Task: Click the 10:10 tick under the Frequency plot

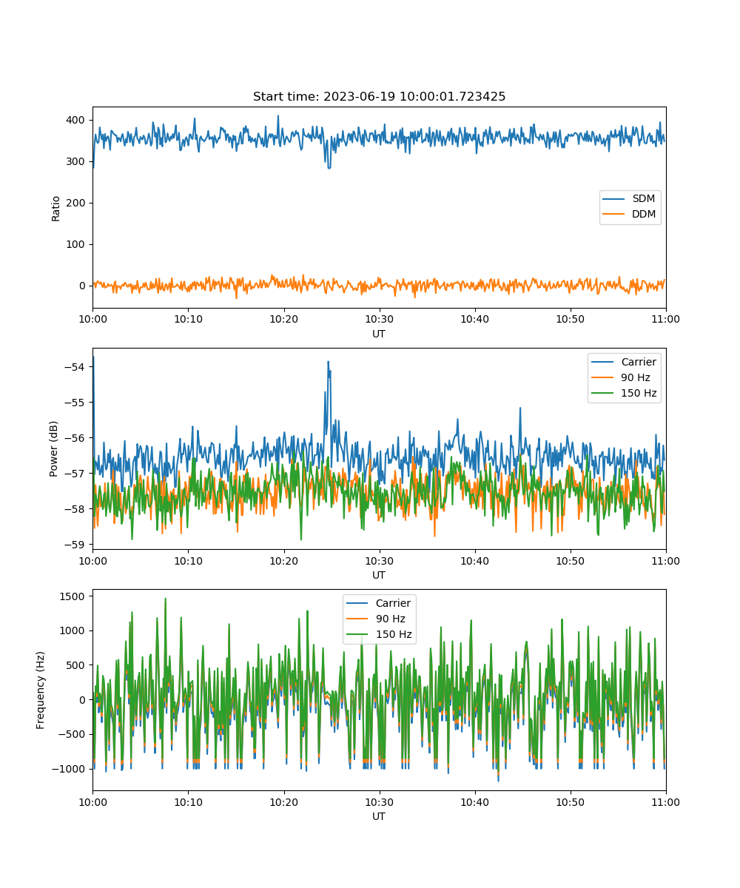Action: click(188, 802)
